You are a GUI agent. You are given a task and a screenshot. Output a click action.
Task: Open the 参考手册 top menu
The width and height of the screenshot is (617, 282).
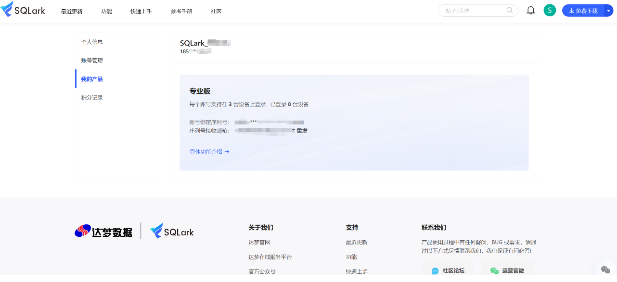coord(181,11)
